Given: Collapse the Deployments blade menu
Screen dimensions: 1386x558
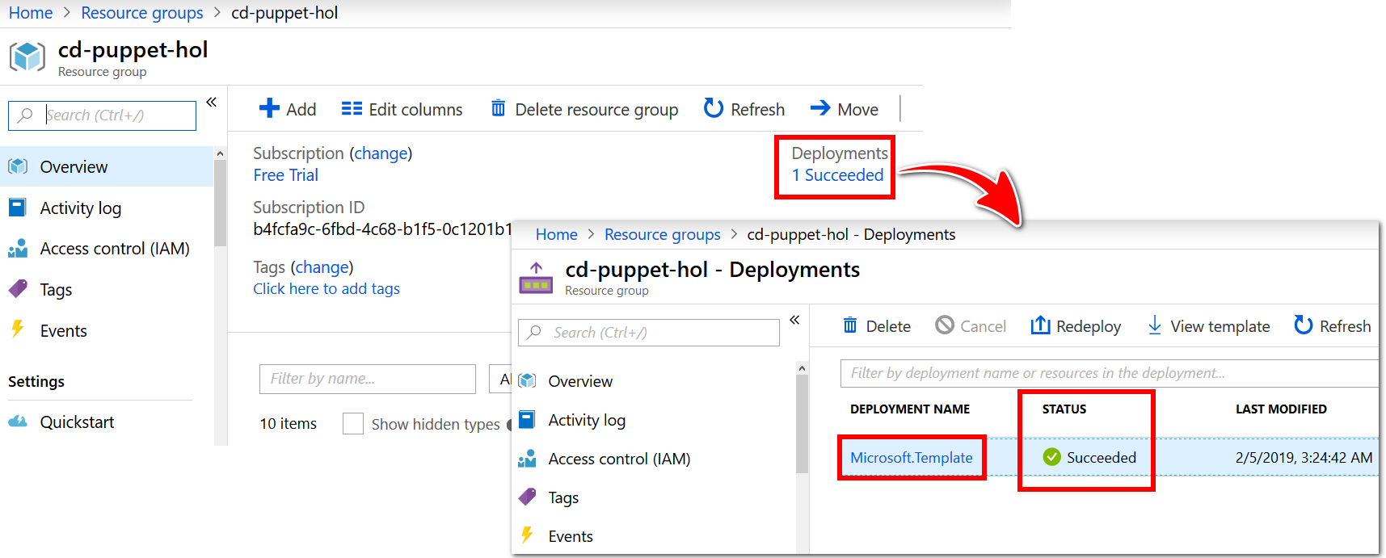Looking at the screenshot, I should (x=794, y=320).
